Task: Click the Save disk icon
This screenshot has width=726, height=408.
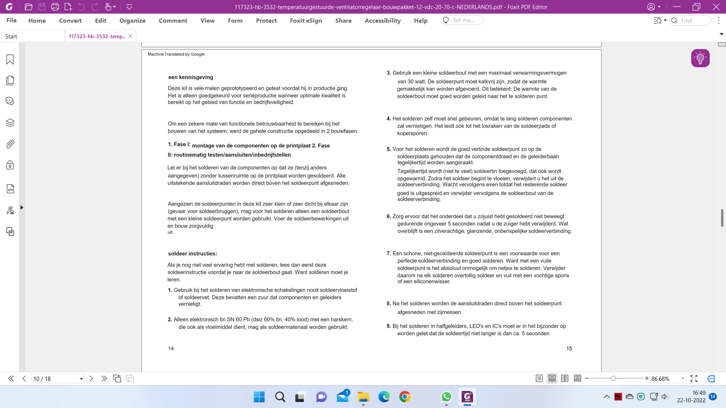Action: point(42,7)
